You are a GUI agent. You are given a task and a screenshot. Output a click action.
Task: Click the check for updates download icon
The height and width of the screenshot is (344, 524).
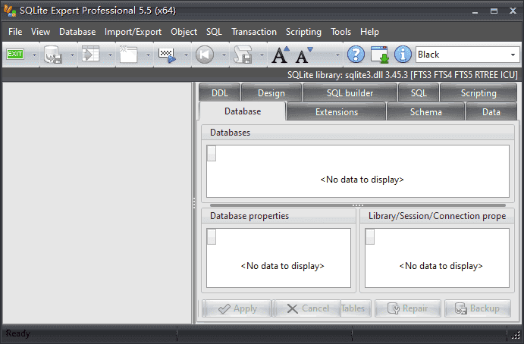pos(379,55)
